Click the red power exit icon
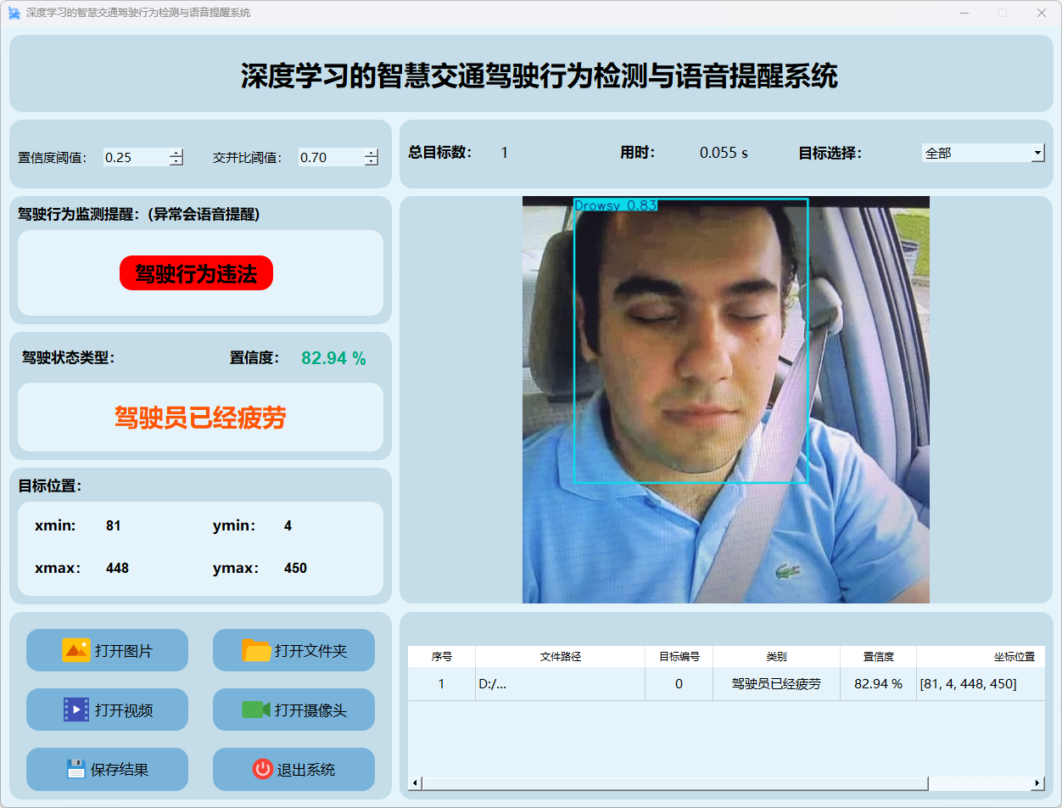 click(262, 769)
